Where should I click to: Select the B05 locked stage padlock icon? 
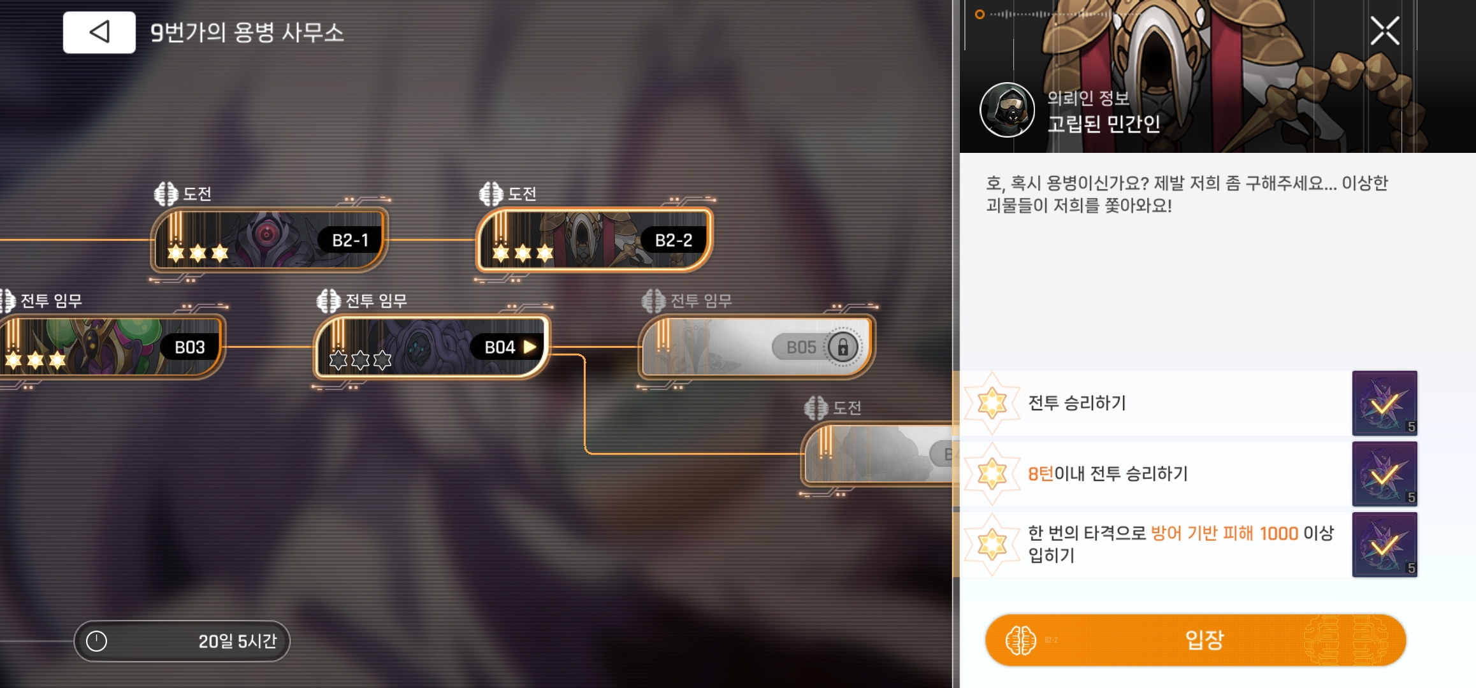tap(843, 347)
